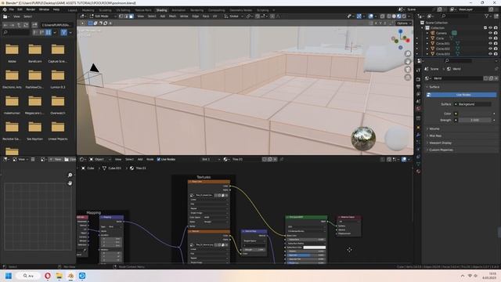Open the World properties tab icon
Viewport: 501px width, 282px height.
(x=418, y=109)
